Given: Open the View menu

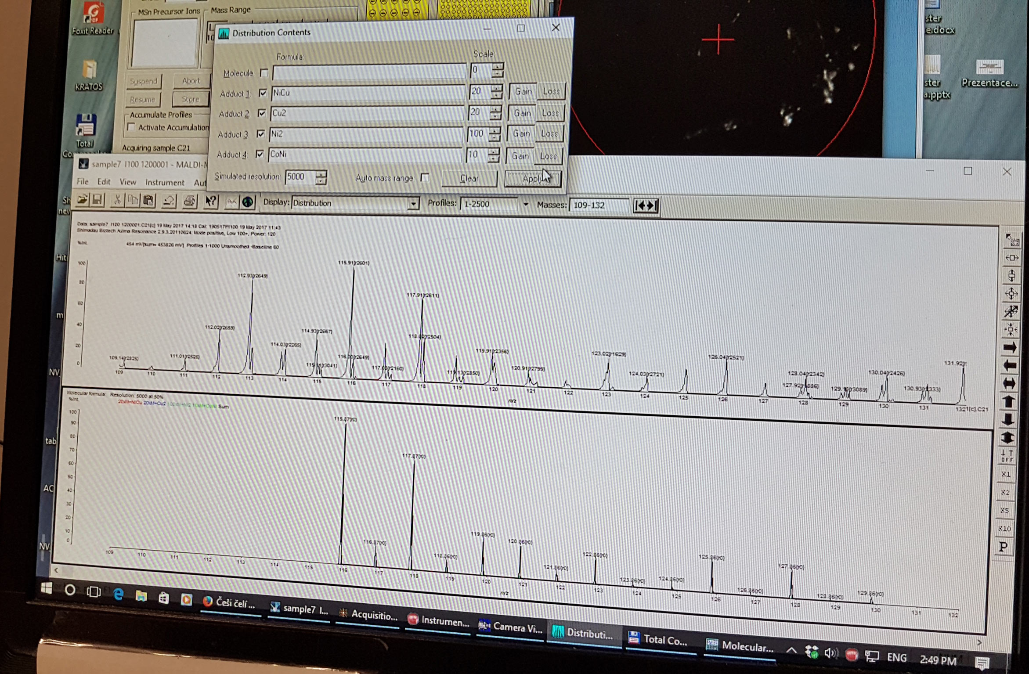Looking at the screenshot, I should (x=128, y=182).
